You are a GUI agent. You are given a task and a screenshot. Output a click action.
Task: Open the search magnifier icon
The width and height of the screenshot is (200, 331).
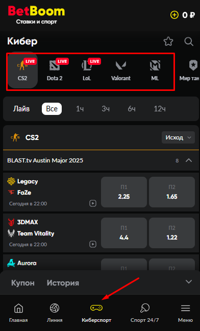[189, 41]
